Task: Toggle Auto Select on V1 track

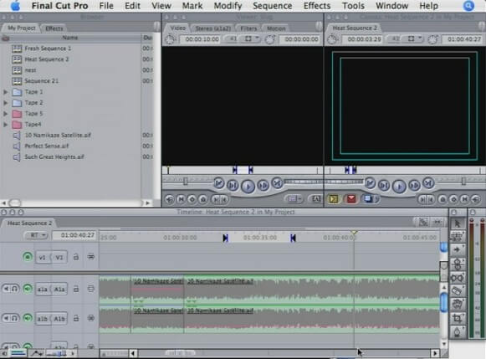Action: pyautogui.click(x=91, y=257)
